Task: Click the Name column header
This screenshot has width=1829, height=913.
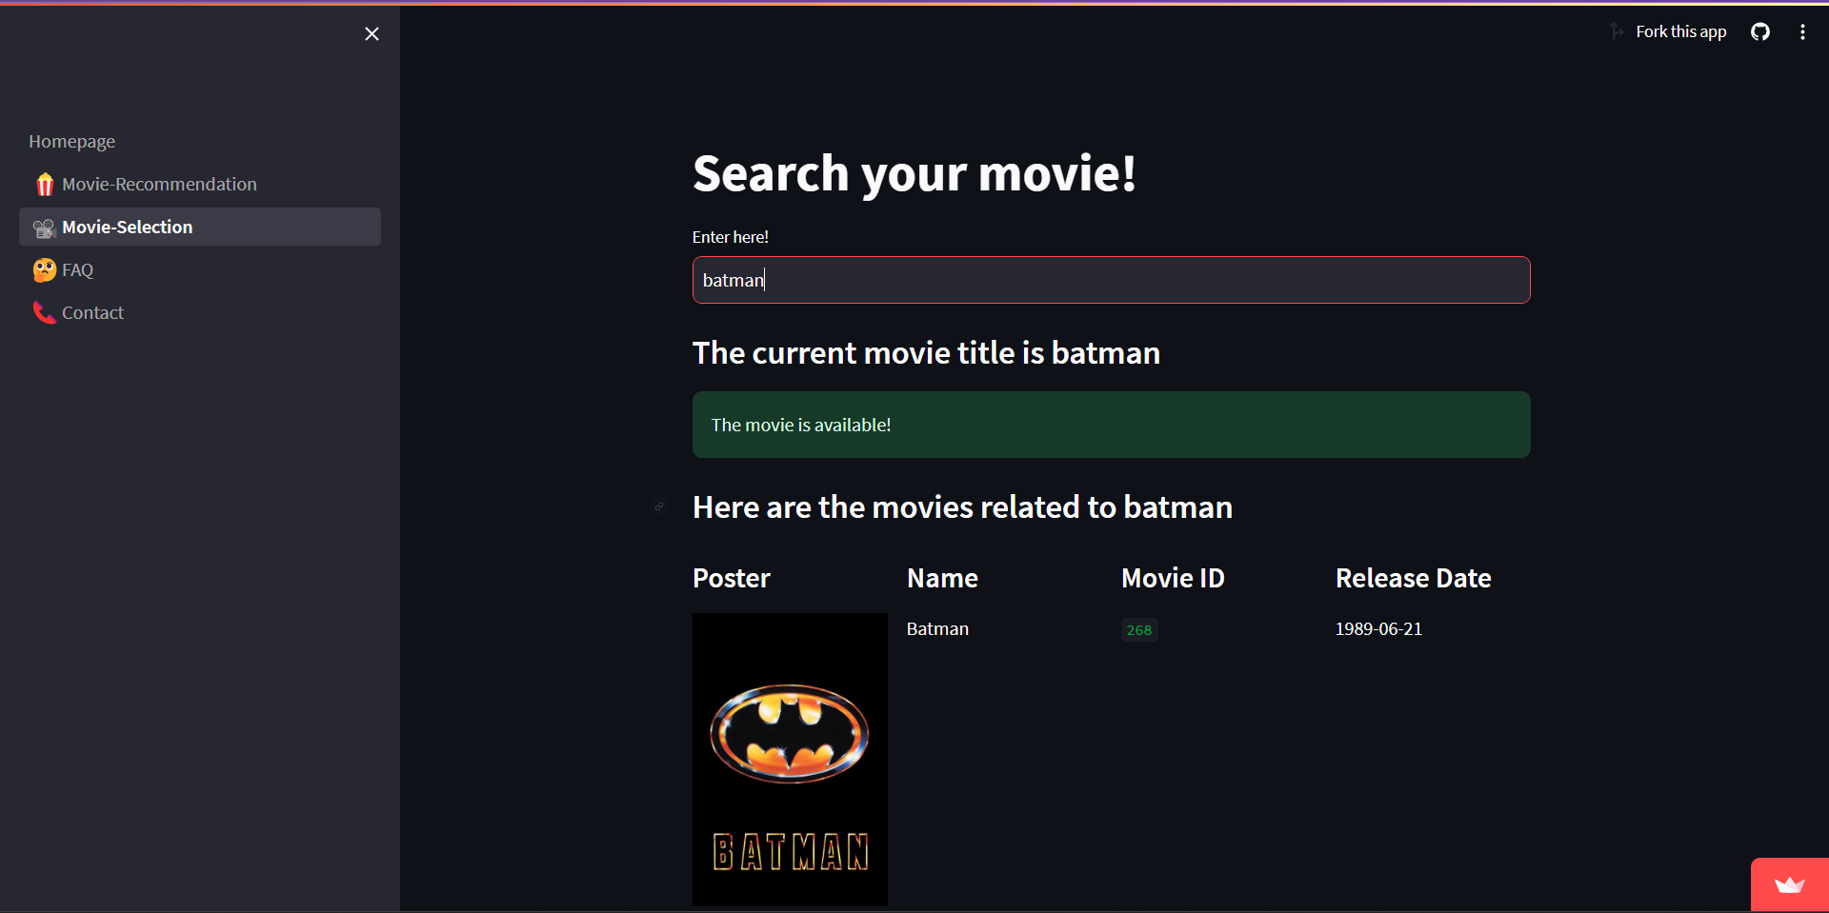Action: click(x=942, y=578)
